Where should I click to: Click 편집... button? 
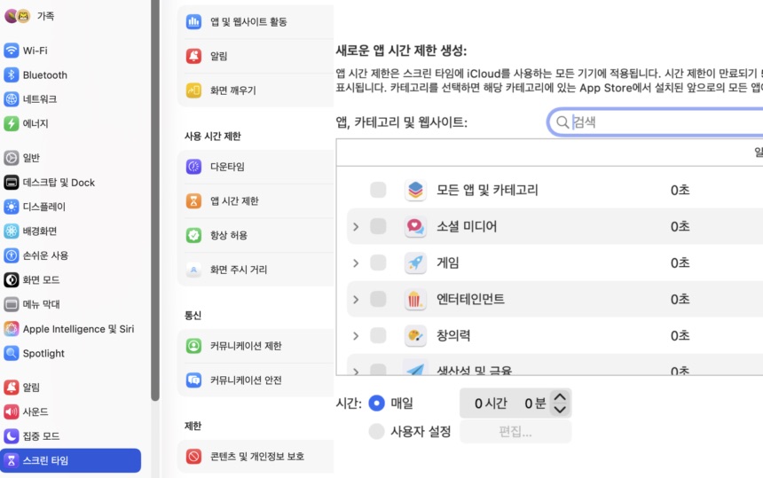click(x=515, y=431)
